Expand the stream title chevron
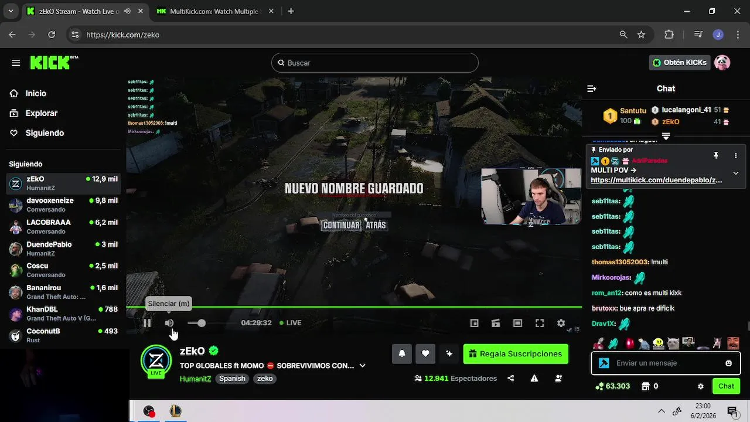The image size is (750, 422). coord(362,366)
